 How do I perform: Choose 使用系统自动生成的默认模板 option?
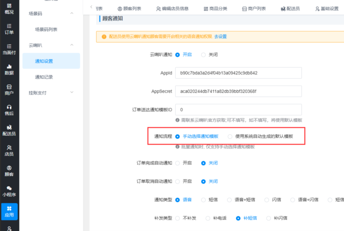[x=230, y=136]
